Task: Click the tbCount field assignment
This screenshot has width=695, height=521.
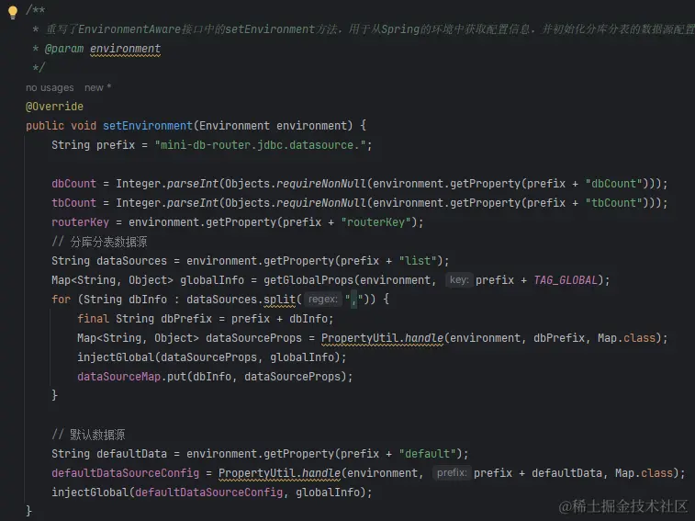Action: [x=73, y=203]
